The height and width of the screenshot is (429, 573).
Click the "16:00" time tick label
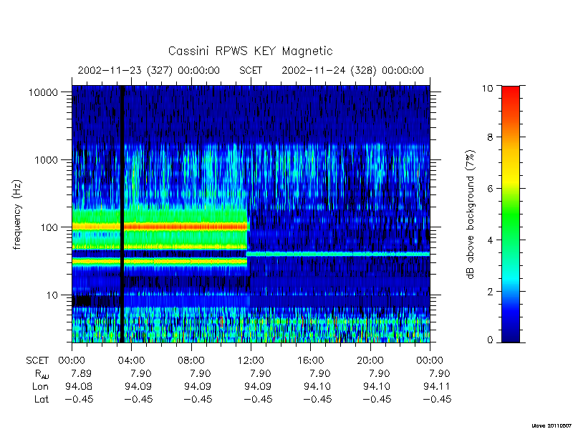point(310,361)
